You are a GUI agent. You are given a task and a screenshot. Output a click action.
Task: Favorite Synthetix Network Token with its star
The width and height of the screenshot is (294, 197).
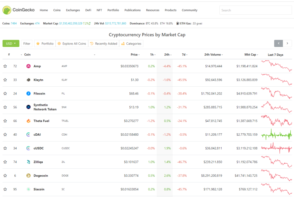pyautogui.click(x=5, y=107)
